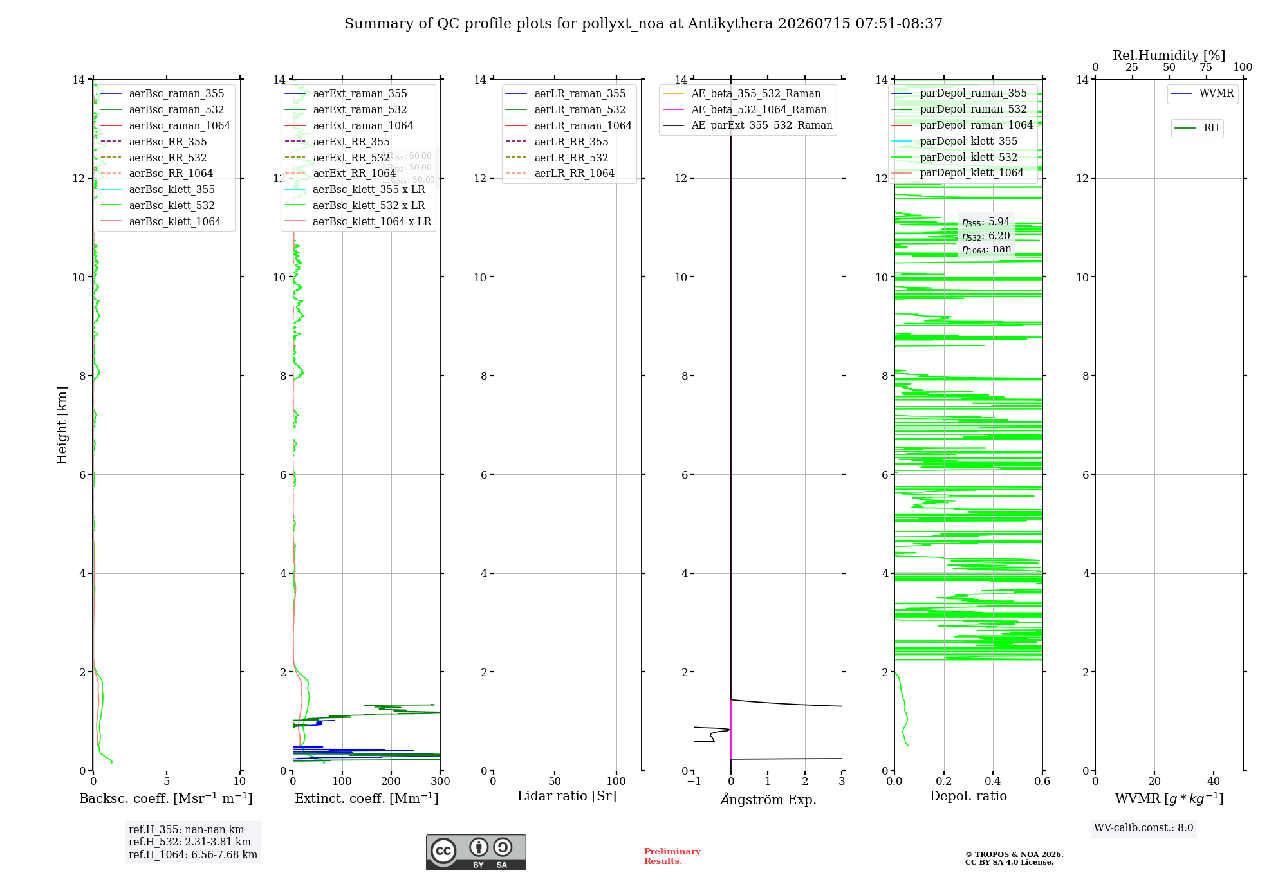Click the Preliminary Results red text

coord(672,856)
